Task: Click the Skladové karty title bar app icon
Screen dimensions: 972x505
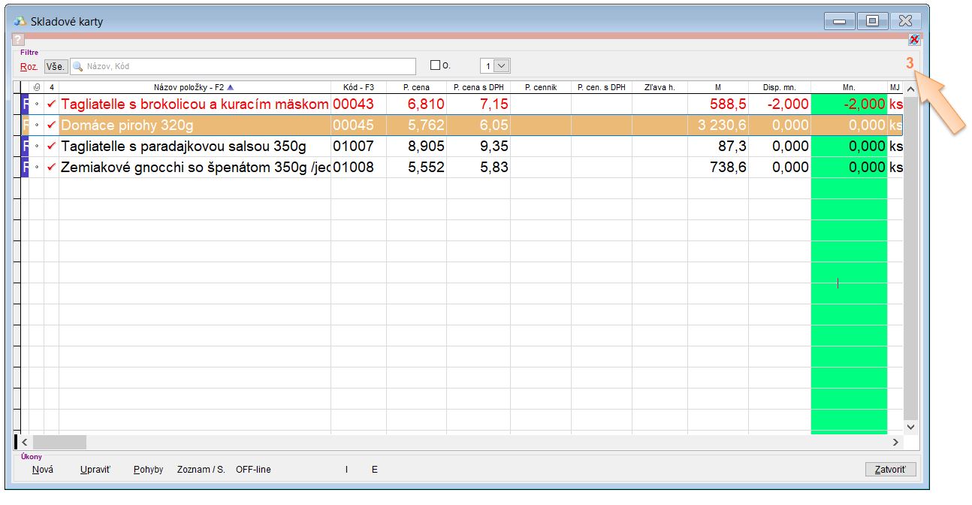Action: pos(20,21)
